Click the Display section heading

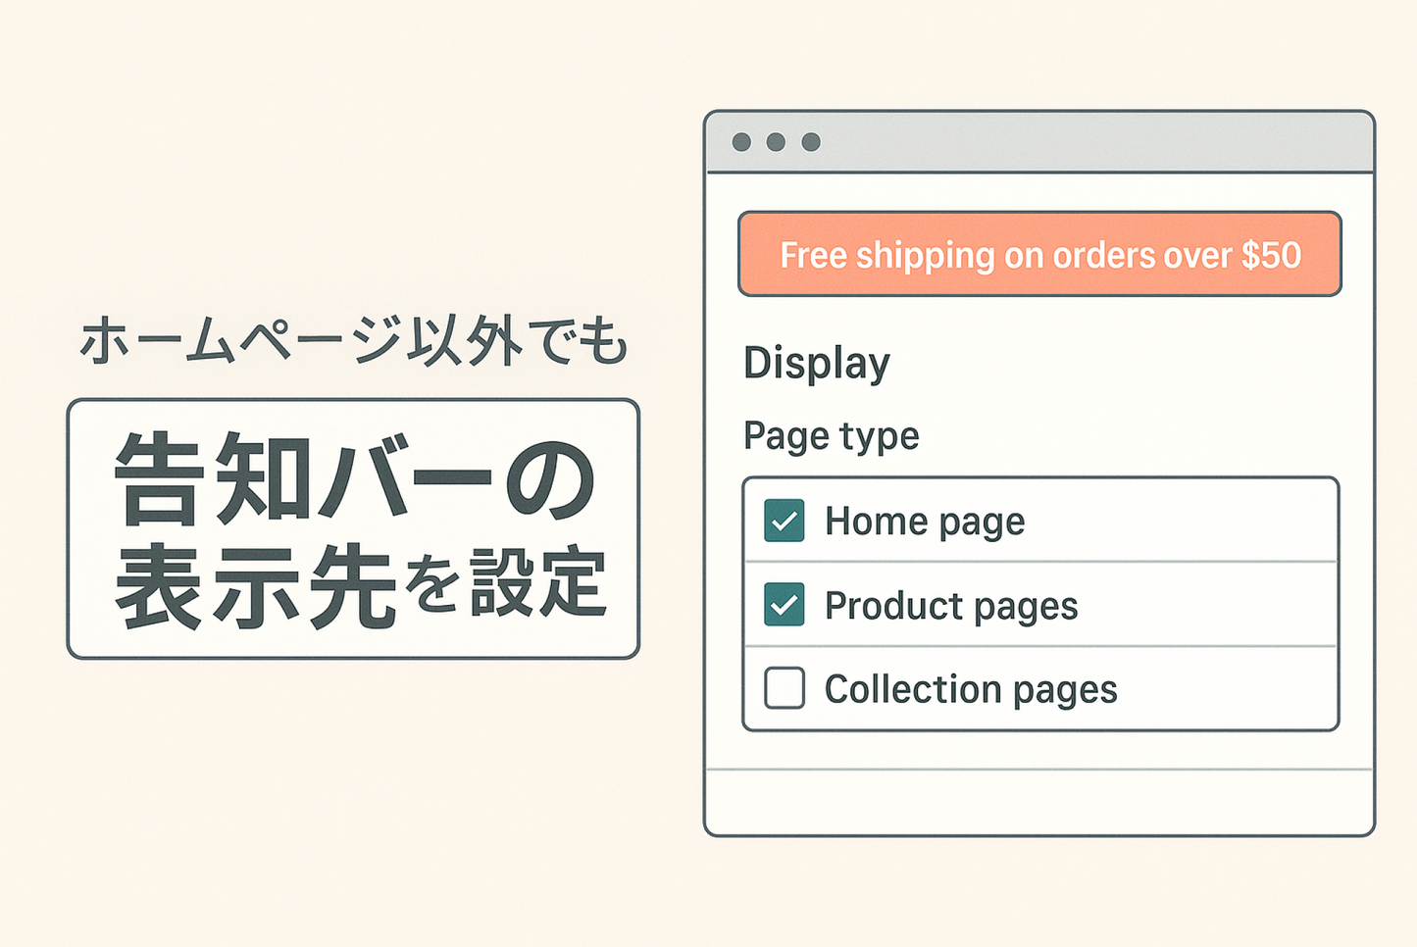(817, 363)
